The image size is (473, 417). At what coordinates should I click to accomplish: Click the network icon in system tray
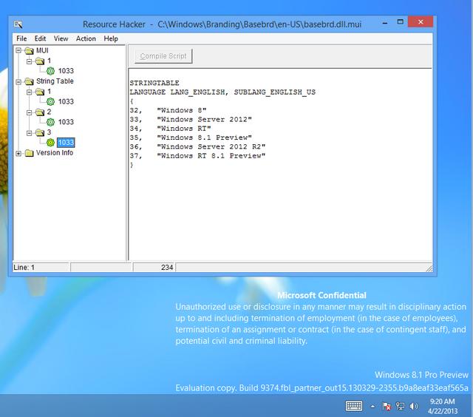tap(399, 406)
